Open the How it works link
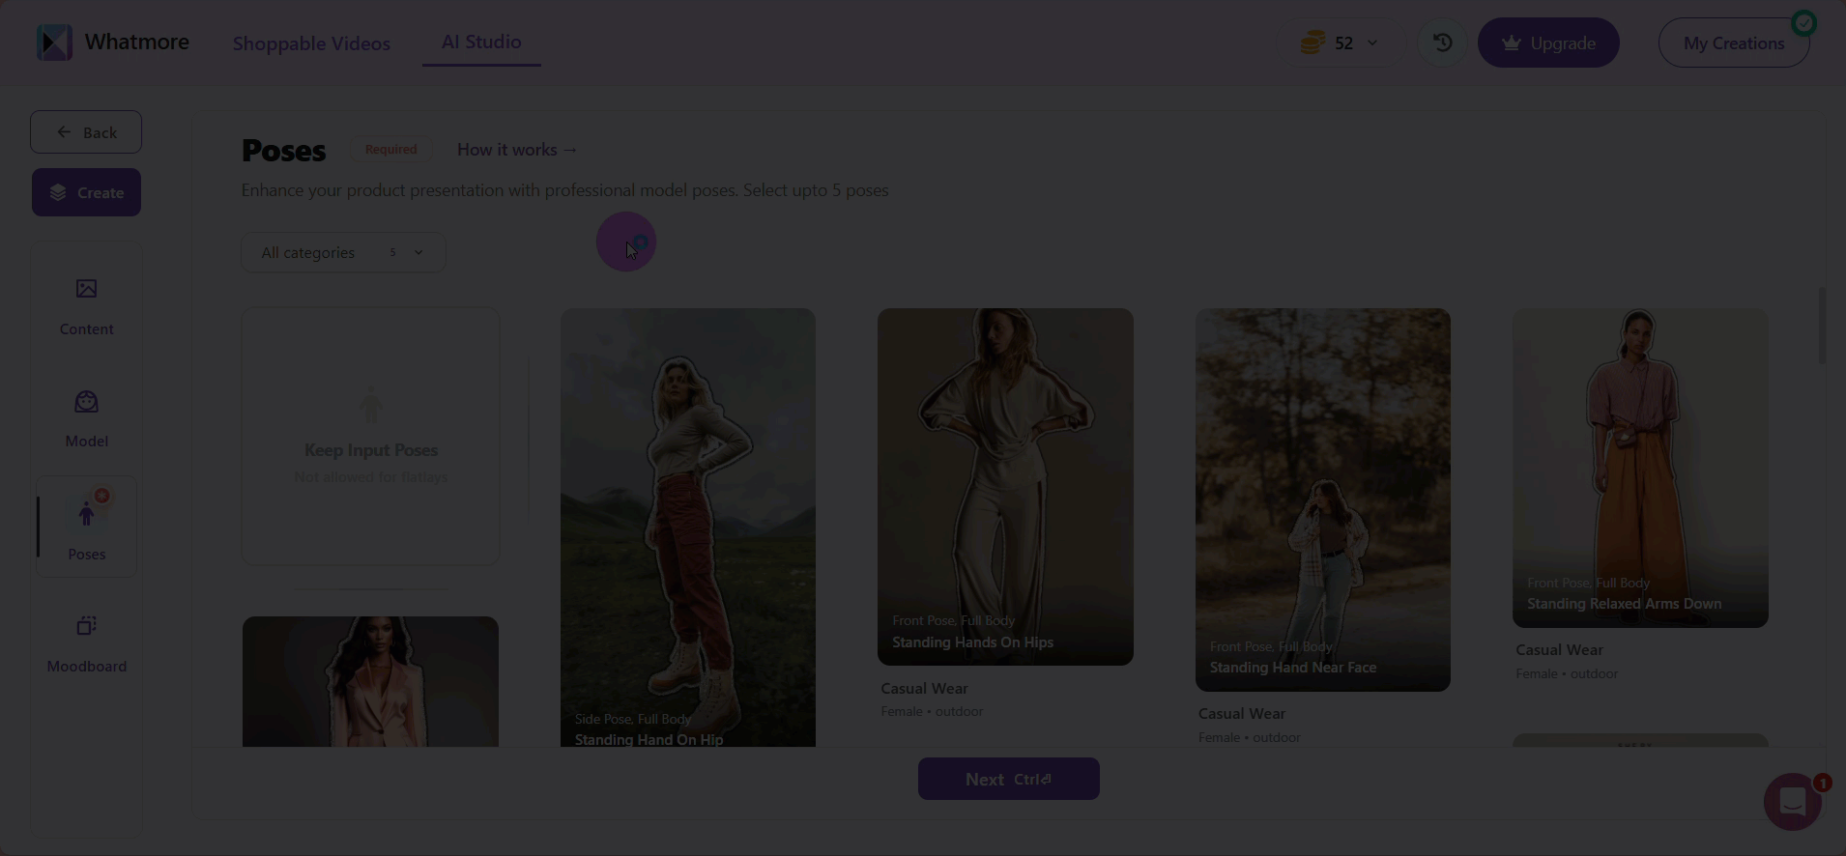1846x856 pixels. click(x=517, y=150)
